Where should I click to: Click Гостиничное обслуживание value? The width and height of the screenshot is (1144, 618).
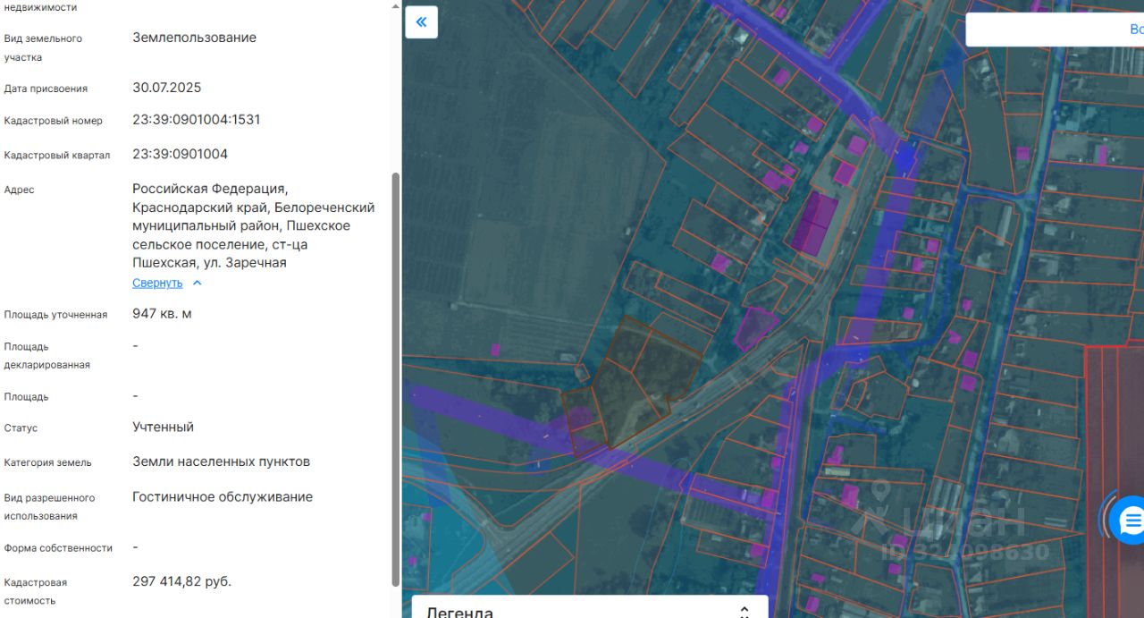click(223, 496)
